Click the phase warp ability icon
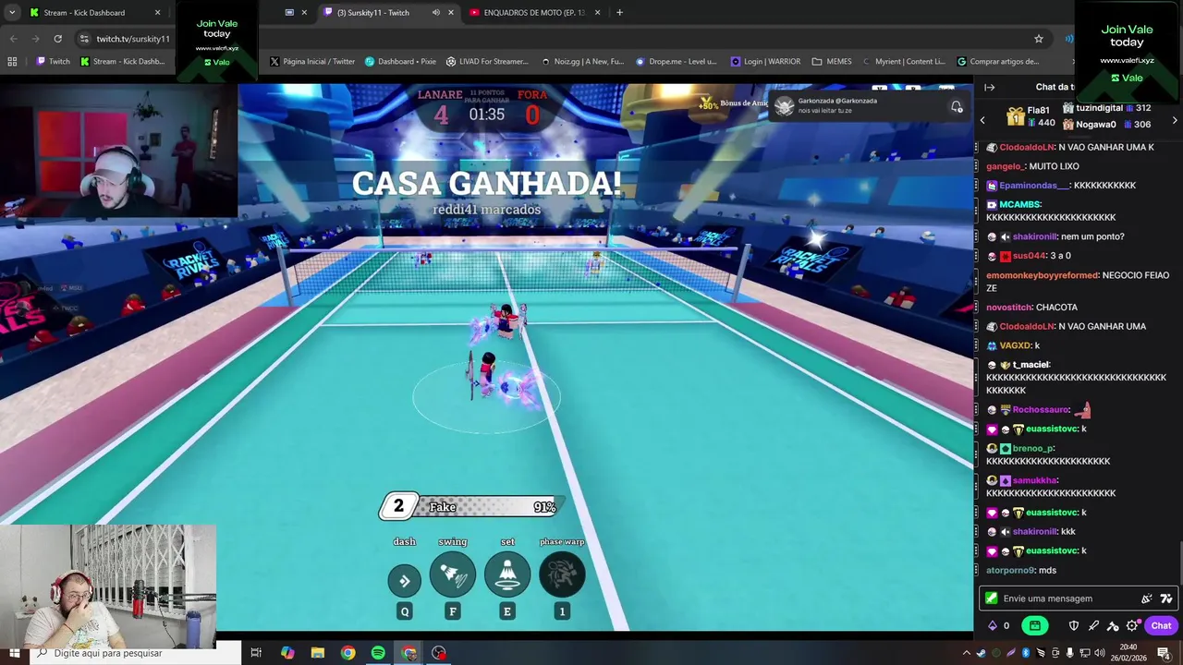Screen dimensions: 1183x665 click(x=562, y=574)
